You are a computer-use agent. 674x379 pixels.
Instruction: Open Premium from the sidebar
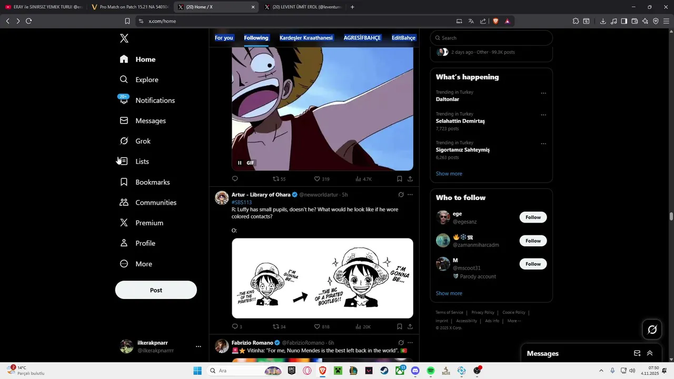coord(142,223)
